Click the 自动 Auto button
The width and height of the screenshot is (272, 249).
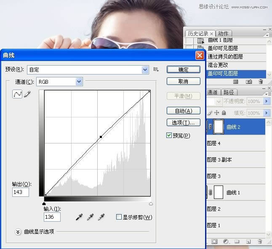[183, 111]
